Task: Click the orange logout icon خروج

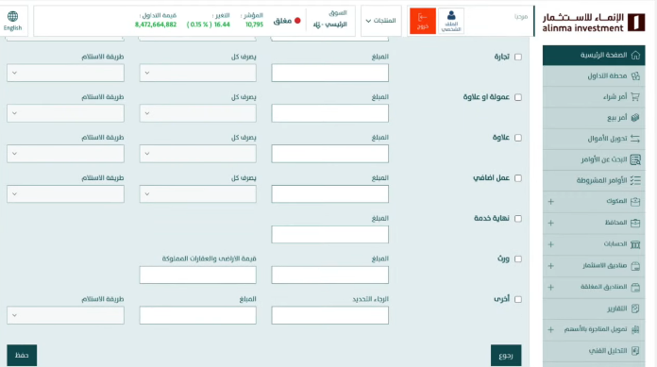Action: [x=422, y=21]
